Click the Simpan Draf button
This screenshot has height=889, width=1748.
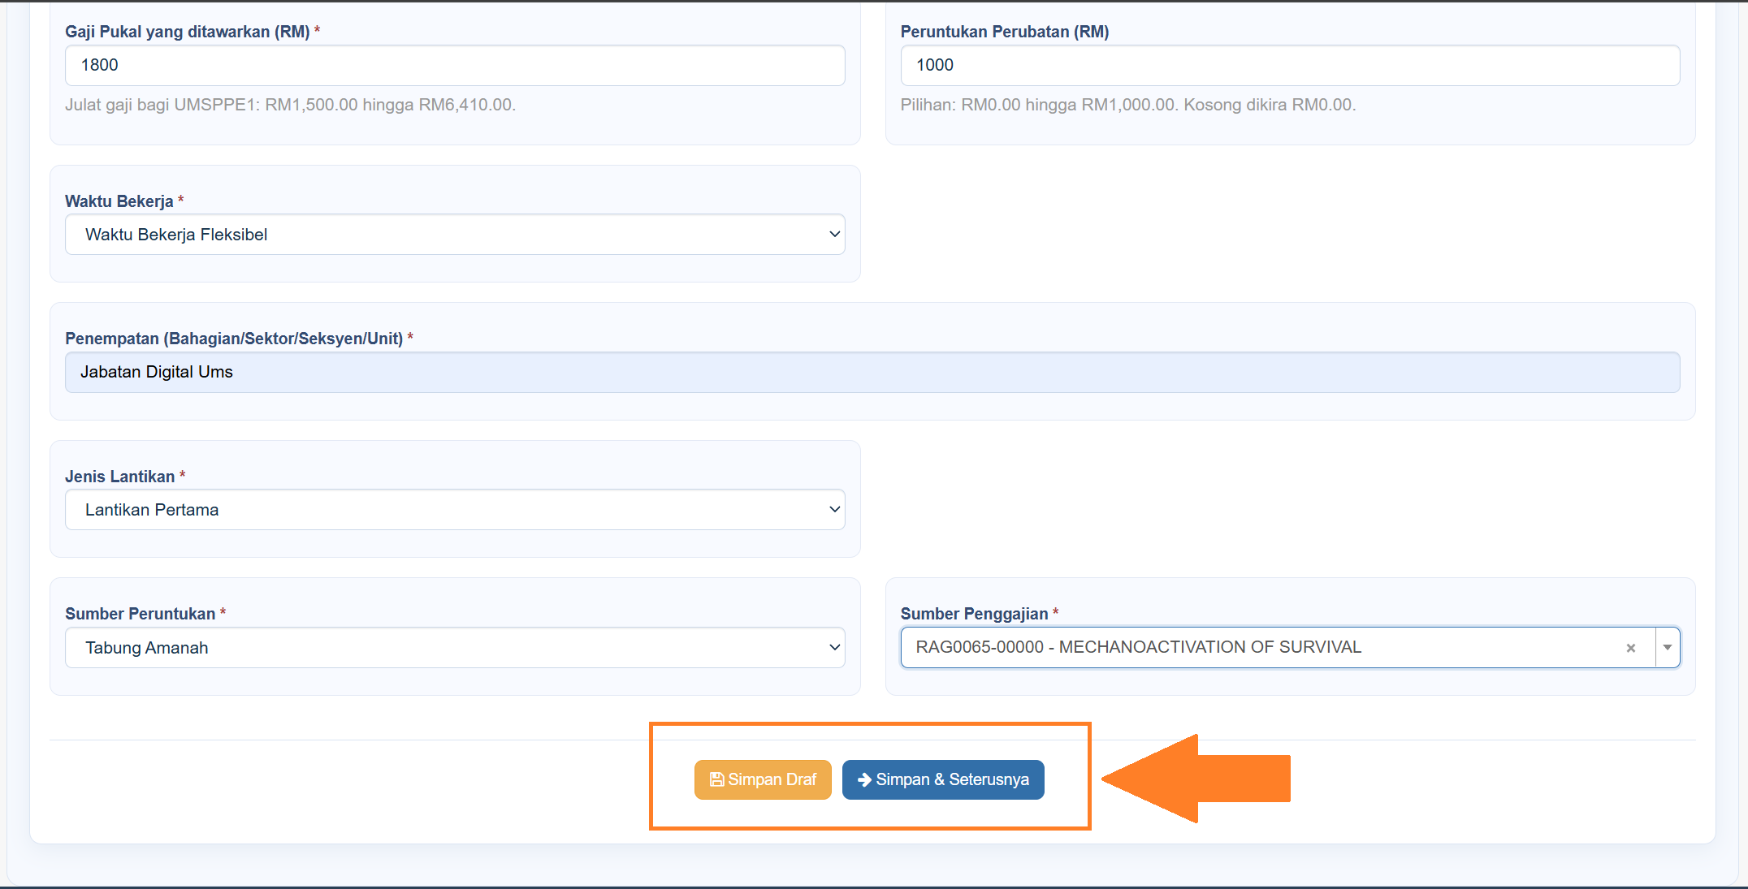click(763, 779)
